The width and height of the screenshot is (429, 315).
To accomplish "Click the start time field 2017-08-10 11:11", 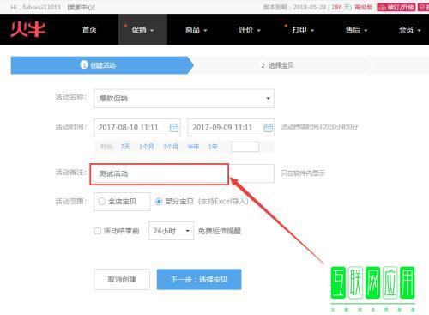I will [137, 127].
